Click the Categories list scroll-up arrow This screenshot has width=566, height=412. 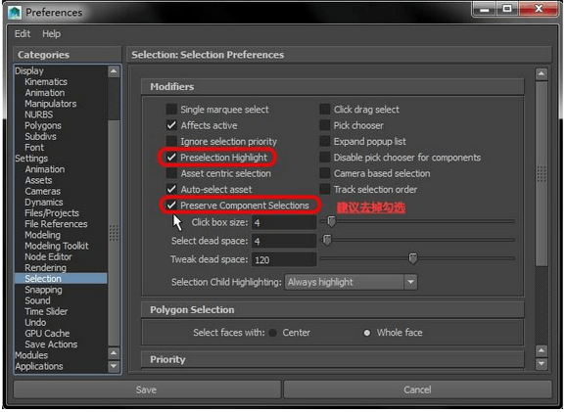[114, 71]
